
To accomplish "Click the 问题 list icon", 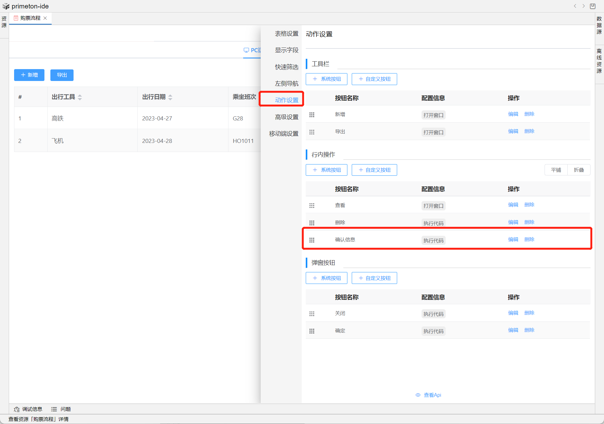I will [54, 409].
